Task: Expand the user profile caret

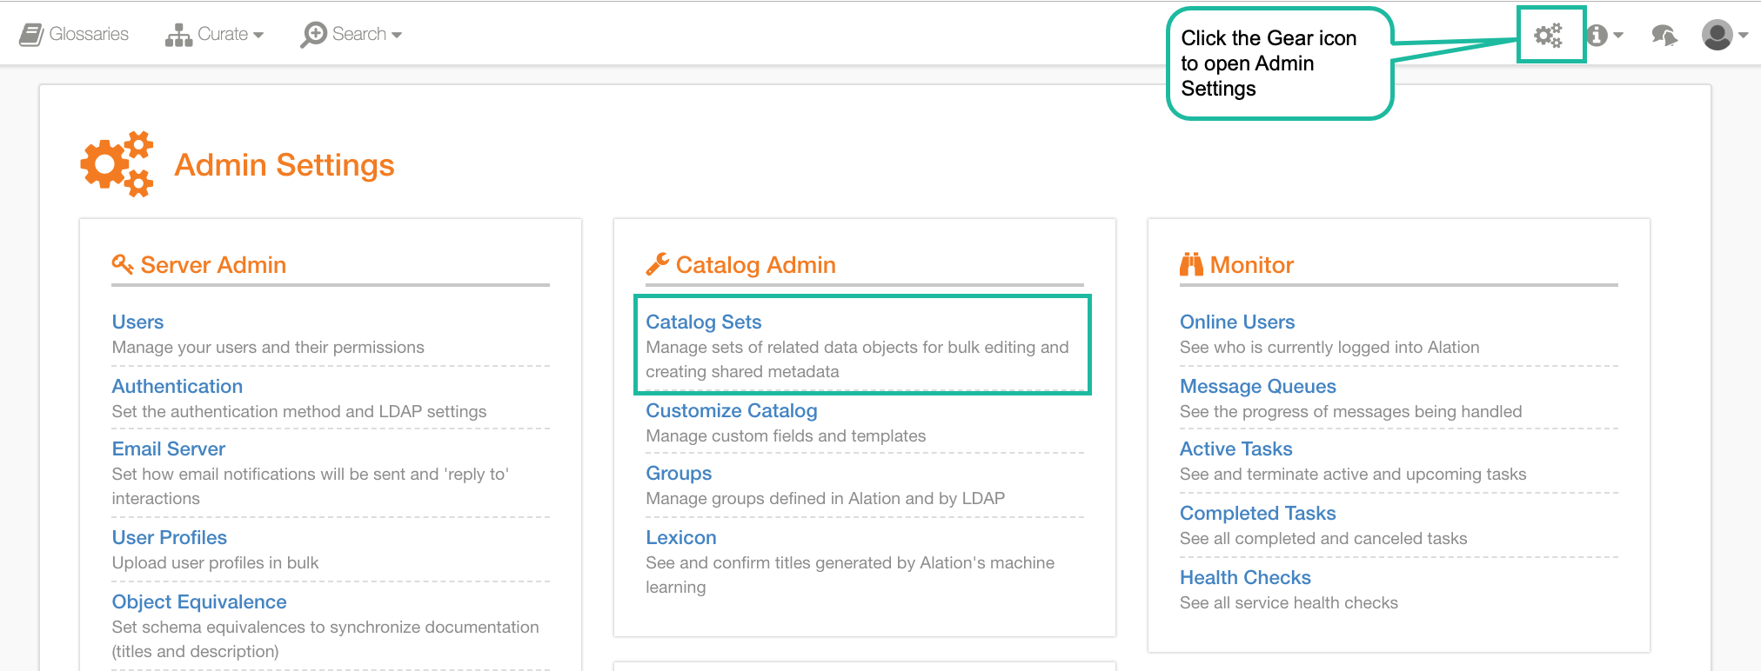Action: click(1743, 36)
